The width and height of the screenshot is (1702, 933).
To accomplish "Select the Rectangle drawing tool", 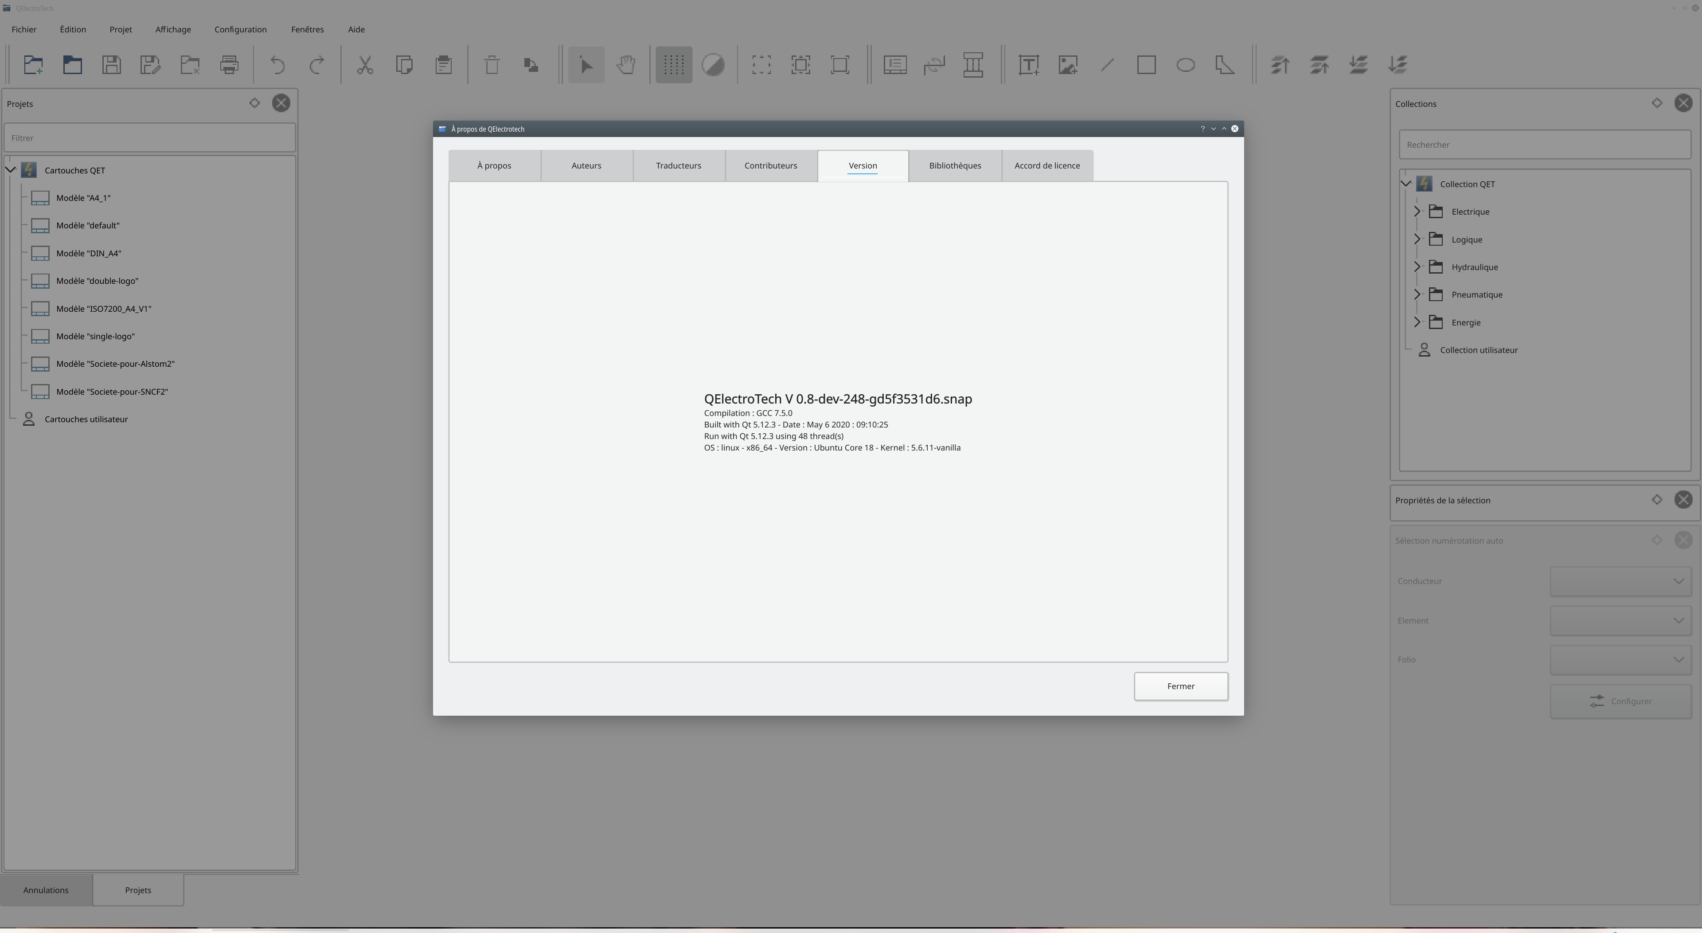I will 1146,65.
